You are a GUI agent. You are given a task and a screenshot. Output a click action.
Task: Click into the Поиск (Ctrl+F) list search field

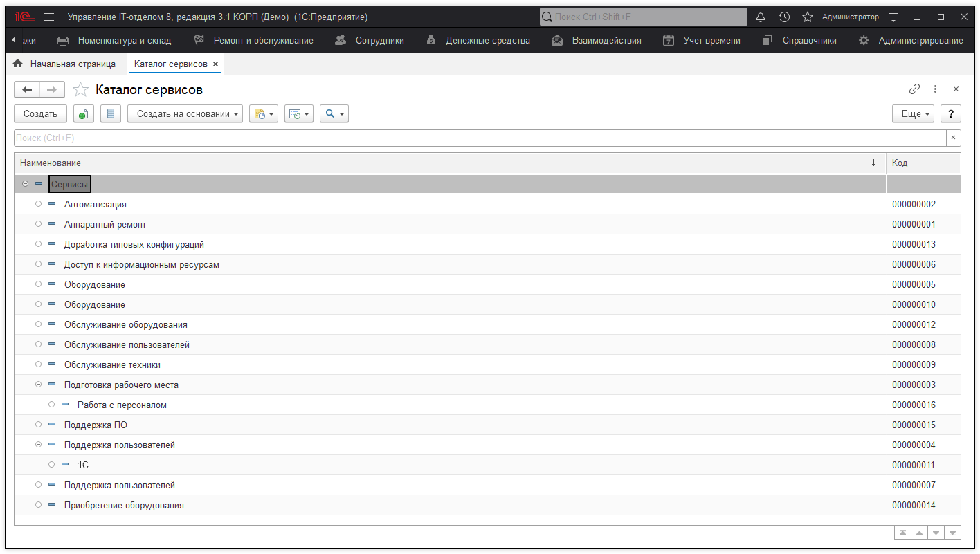[479, 138]
